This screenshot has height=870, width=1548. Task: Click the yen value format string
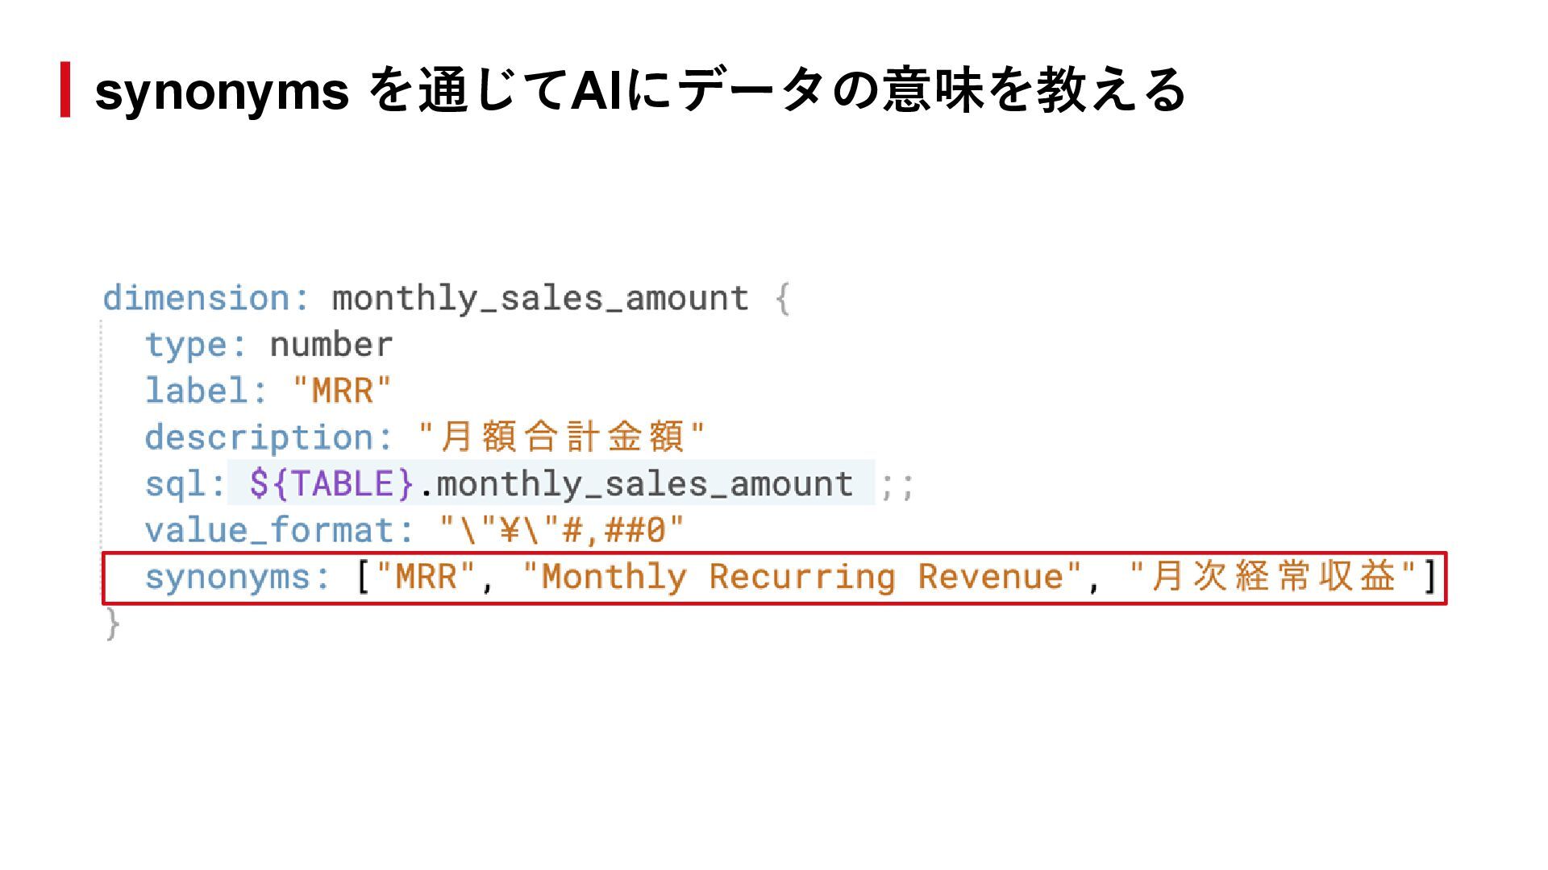[x=562, y=531]
